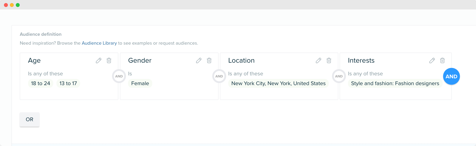476x146 pixels.
Task: Click the blue AND button to add condition
Action: click(x=451, y=76)
